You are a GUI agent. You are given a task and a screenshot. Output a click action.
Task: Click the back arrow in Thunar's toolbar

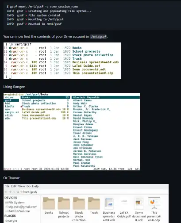pyautogui.click(x=6, y=192)
